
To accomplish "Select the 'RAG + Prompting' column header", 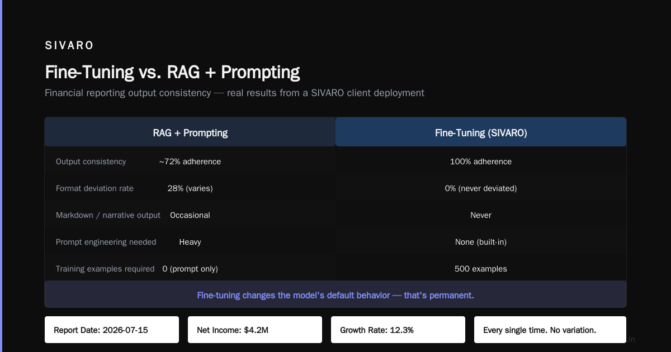I will pyautogui.click(x=190, y=132).
